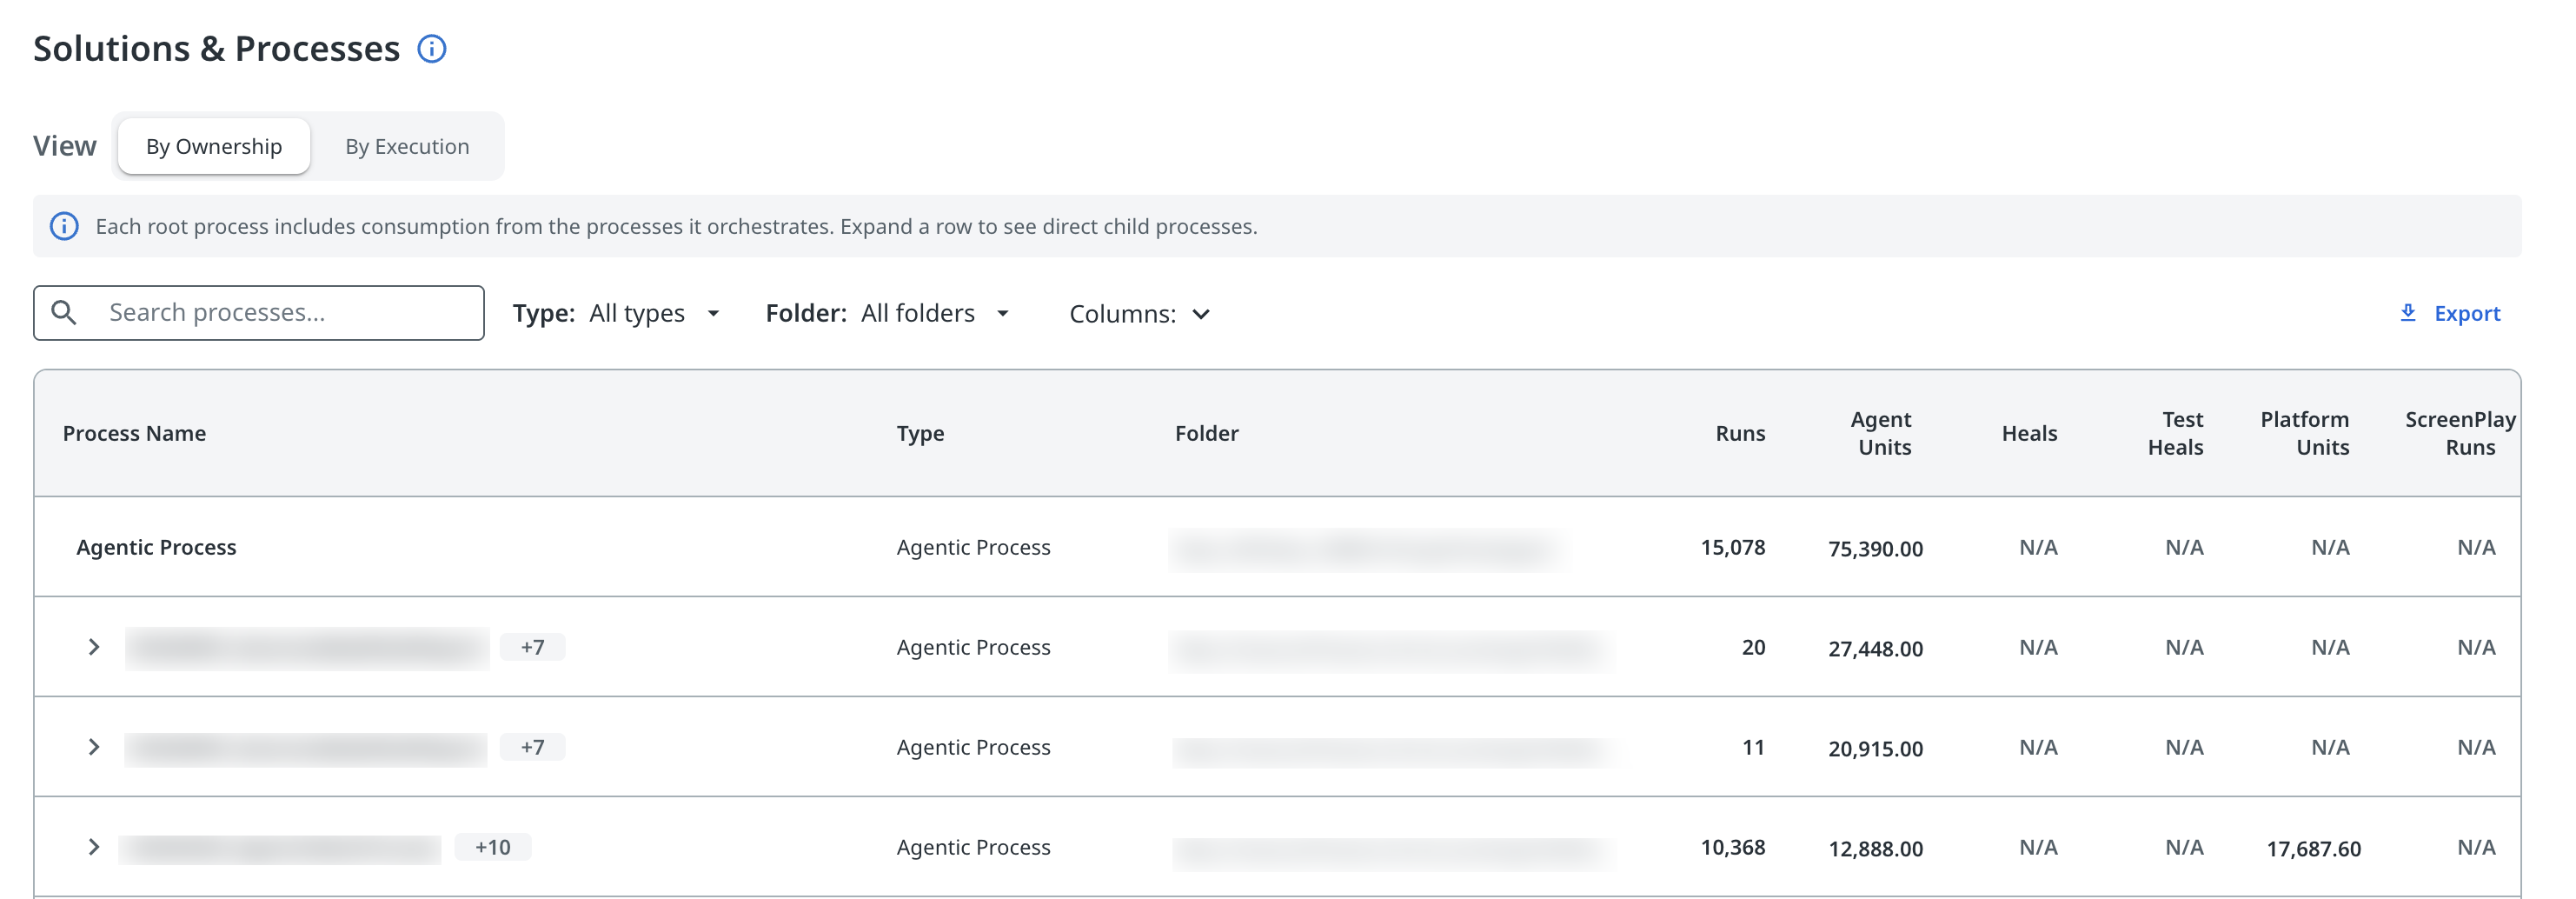
Task: Expand the row with 20 runs
Action: [94, 647]
